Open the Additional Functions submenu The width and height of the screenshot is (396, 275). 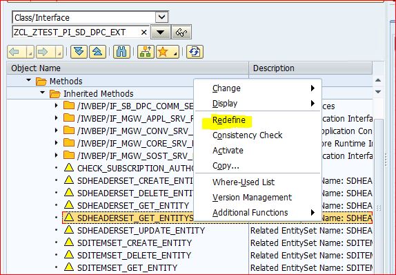[257, 213]
